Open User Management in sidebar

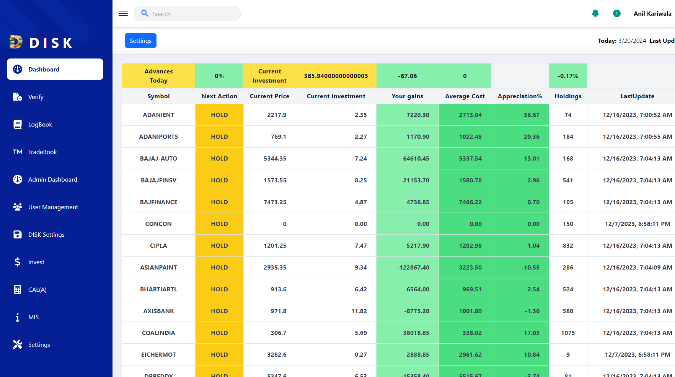53,207
